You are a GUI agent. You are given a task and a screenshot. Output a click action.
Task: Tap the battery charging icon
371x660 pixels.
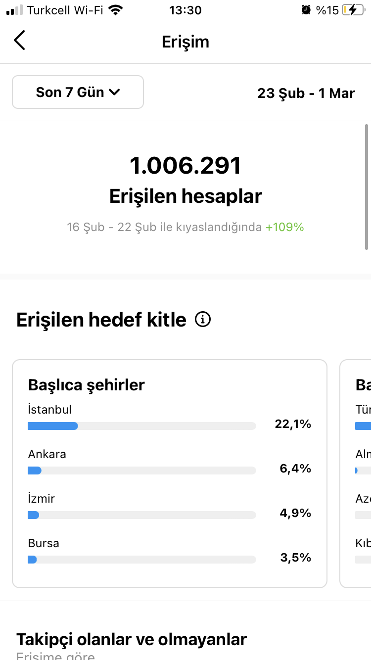(352, 10)
